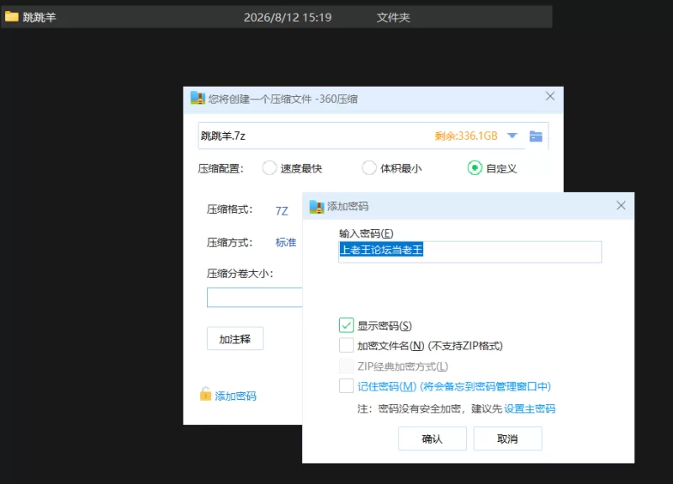673x484 pixels.
Task: Select the 自定义 compression option
Action: pyautogui.click(x=474, y=168)
